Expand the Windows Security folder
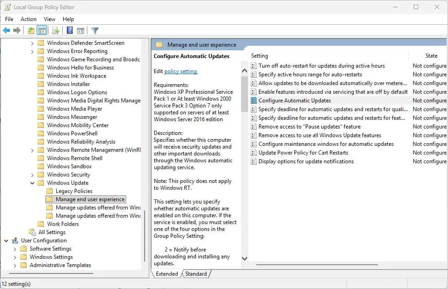Image resolution: width=448 pixels, height=289 pixels. pyautogui.click(x=32, y=175)
